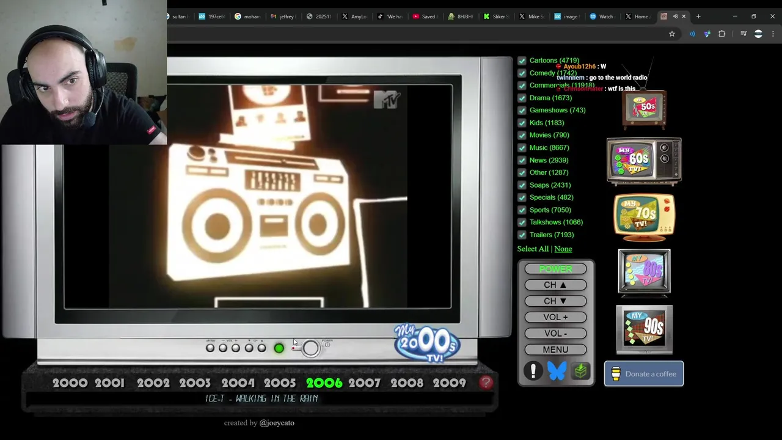Disable the Movies category

click(x=522, y=135)
